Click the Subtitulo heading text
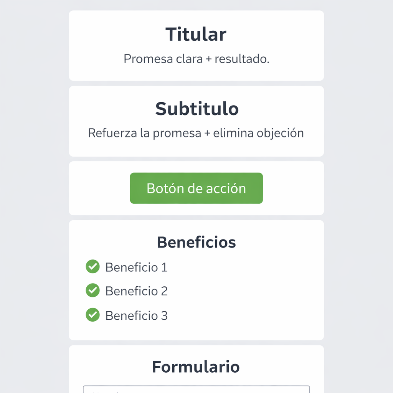Image resolution: width=393 pixels, height=393 pixels. [x=196, y=109]
